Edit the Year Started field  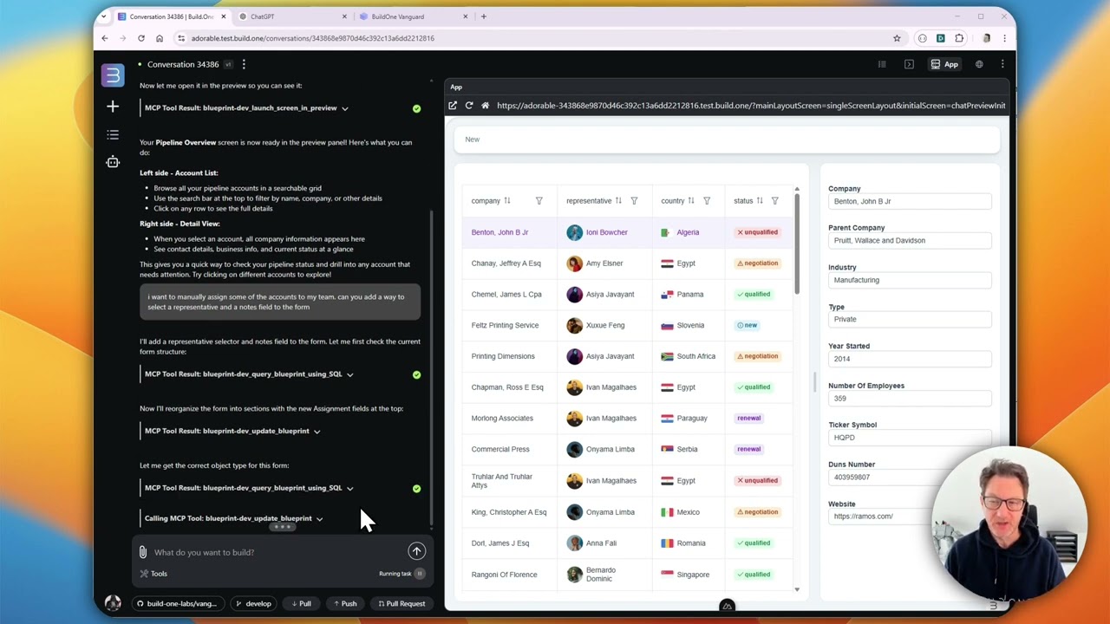[x=909, y=359]
